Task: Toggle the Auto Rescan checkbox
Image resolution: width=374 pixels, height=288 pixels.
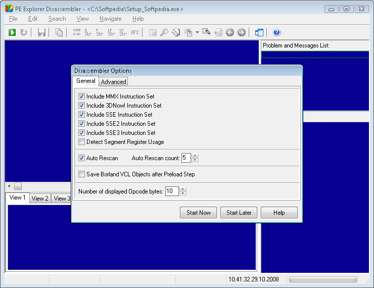Action: coord(81,158)
